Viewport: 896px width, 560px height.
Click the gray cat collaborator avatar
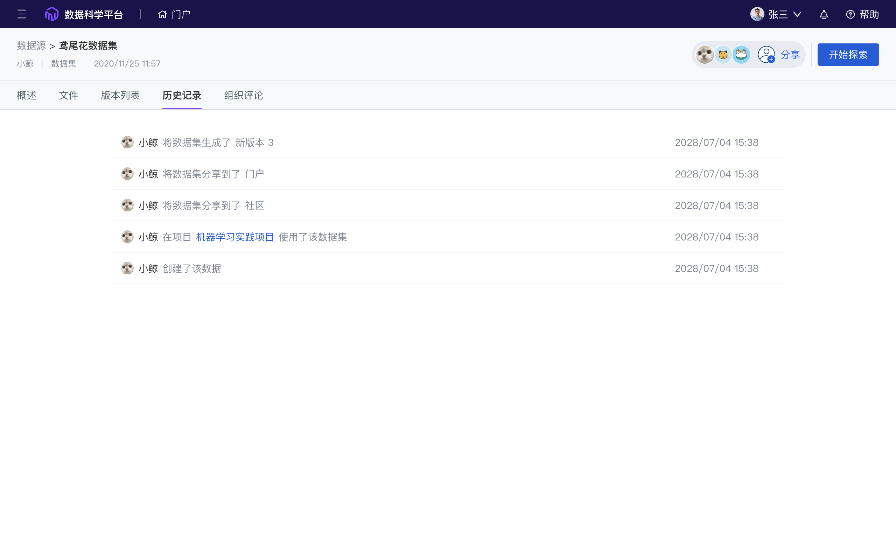(x=704, y=55)
